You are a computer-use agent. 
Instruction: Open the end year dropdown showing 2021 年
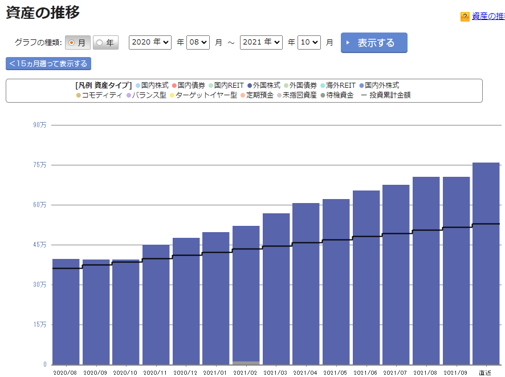click(261, 42)
